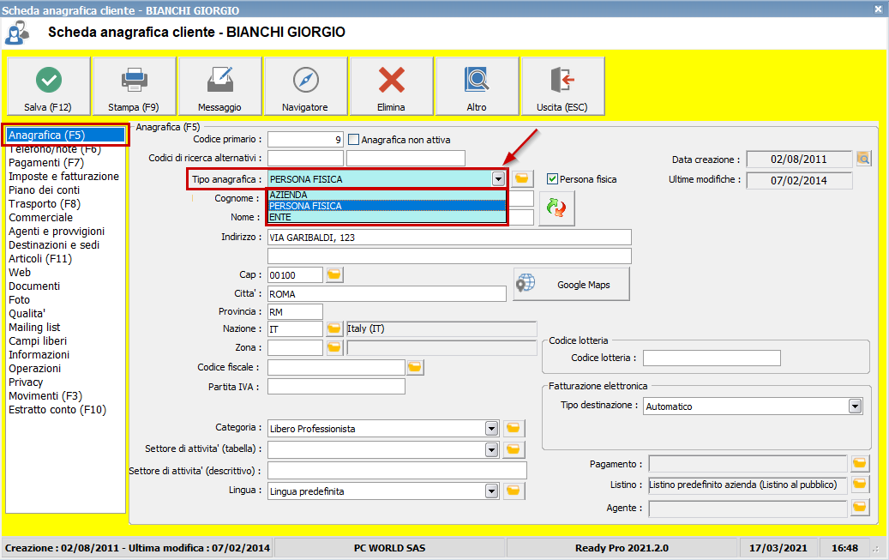The width and height of the screenshot is (889, 560).
Task: Open the Agente lookup folder icon
Action: click(x=860, y=507)
